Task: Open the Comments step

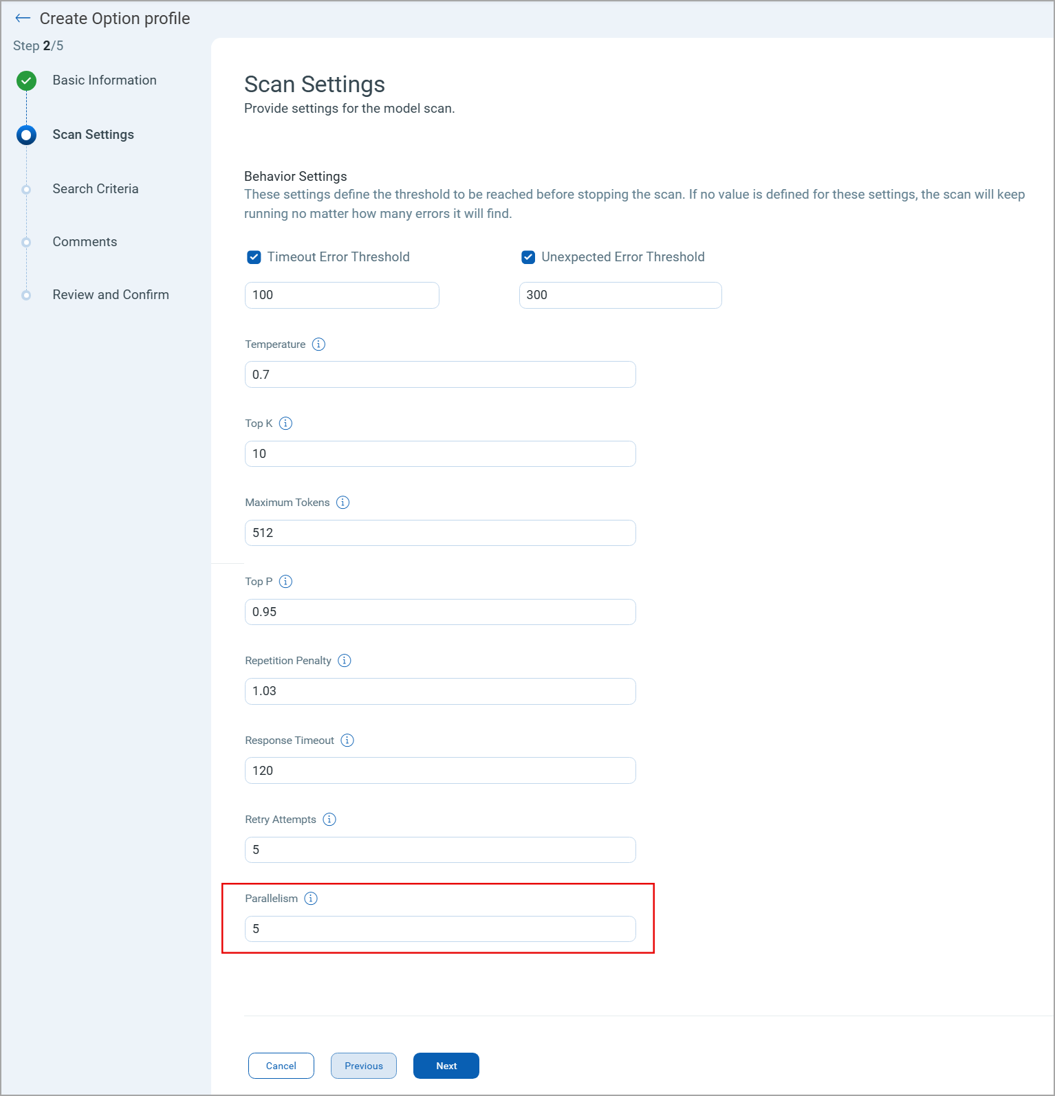Action: point(85,242)
